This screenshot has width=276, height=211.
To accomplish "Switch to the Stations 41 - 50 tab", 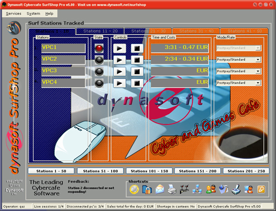I will click(x=245, y=31).
